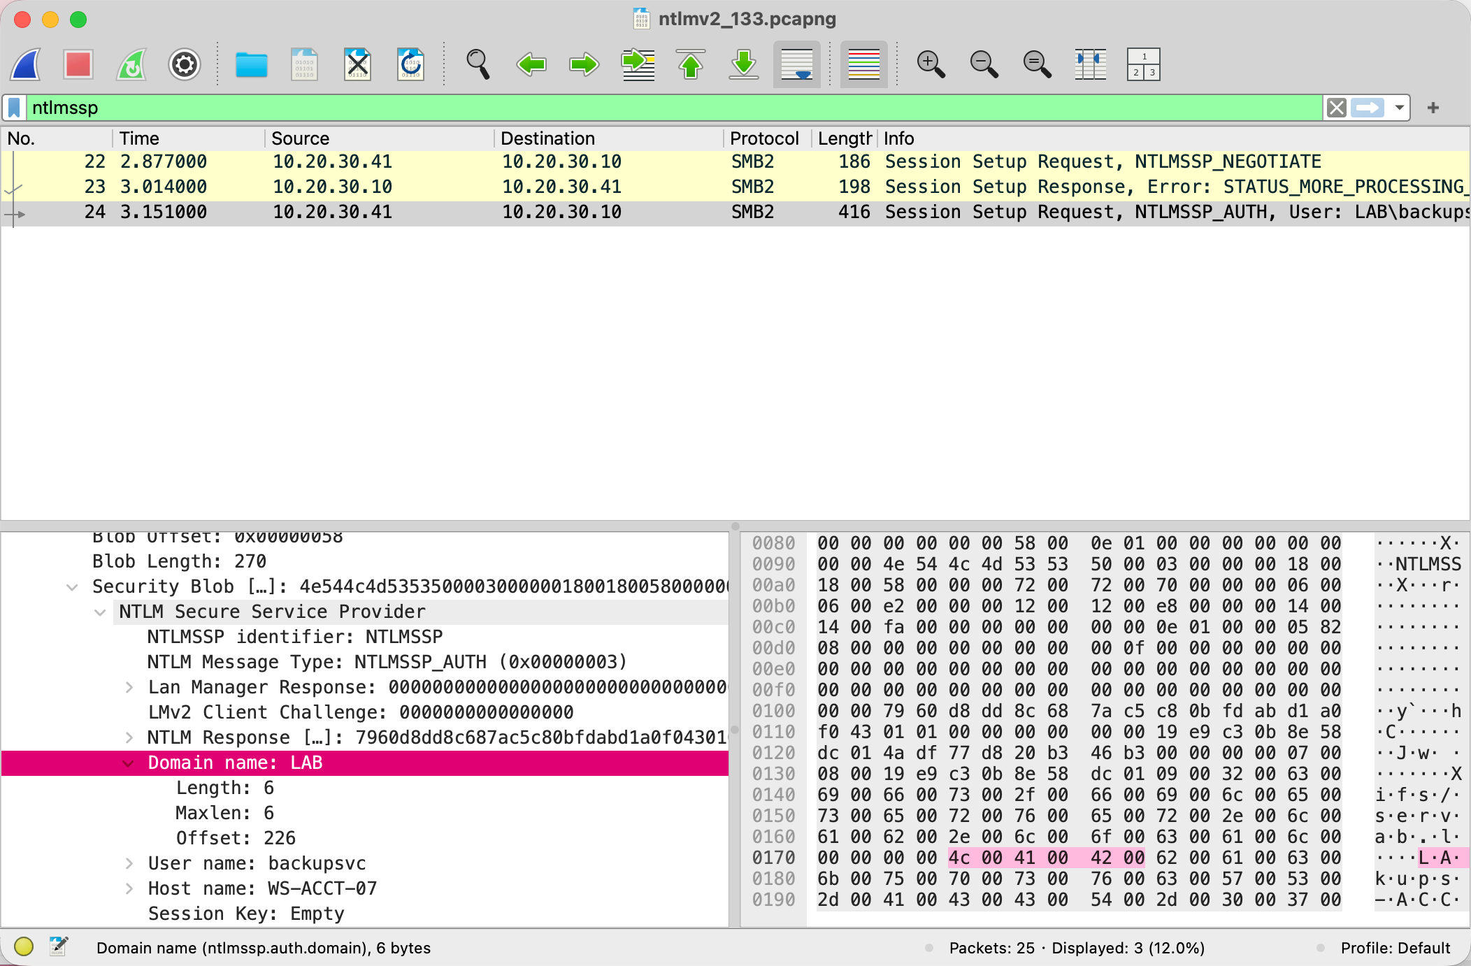
Task: Restart the current capture
Action: click(x=131, y=65)
